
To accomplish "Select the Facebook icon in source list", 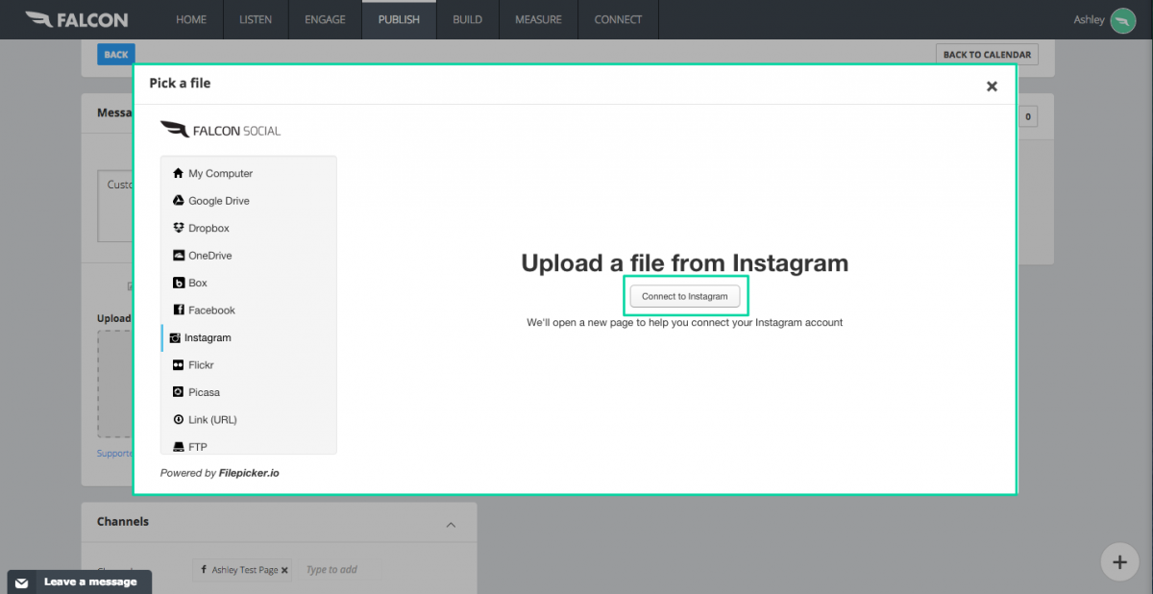I will pyautogui.click(x=178, y=310).
